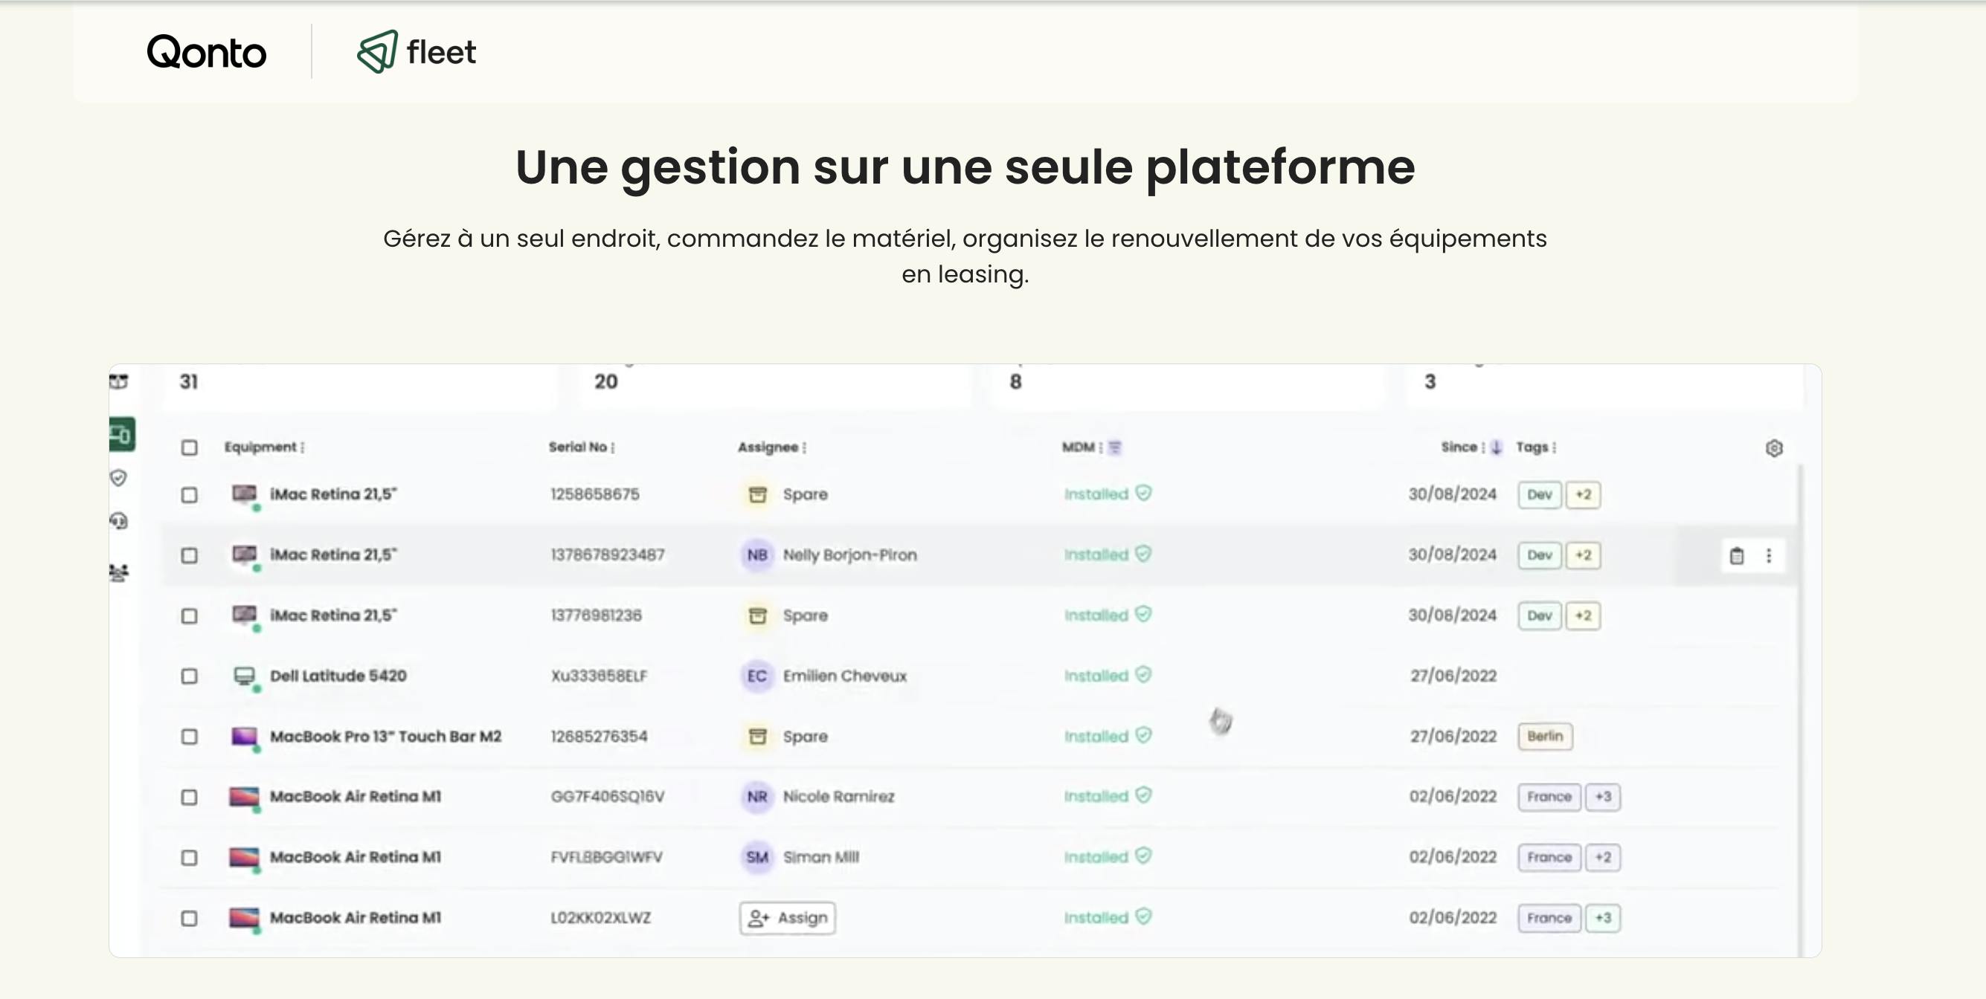This screenshot has height=999, width=1986.
Task: Toggle the select-all equipment checkbox
Action: tap(189, 447)
